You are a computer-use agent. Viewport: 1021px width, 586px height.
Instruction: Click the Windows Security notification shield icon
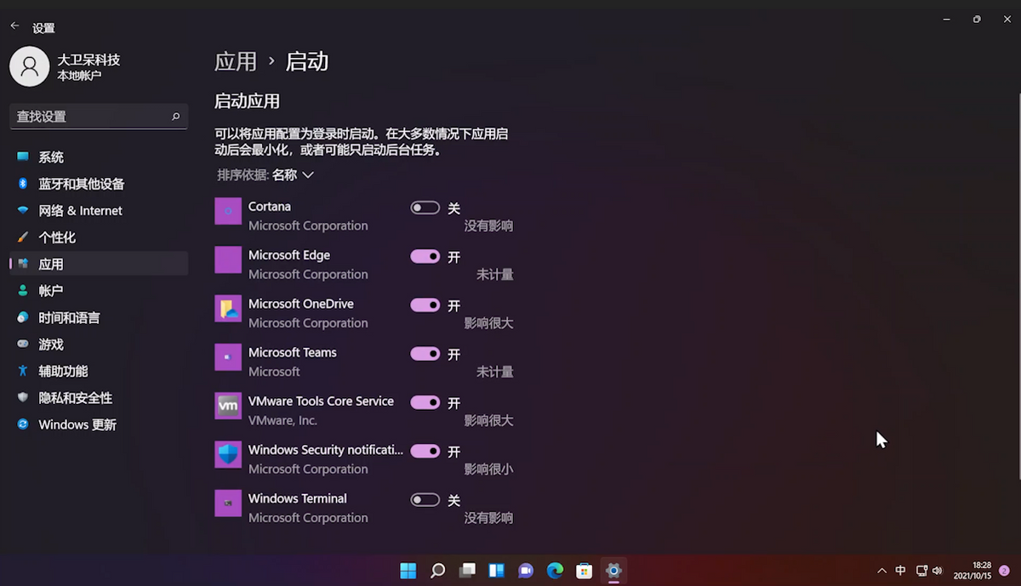[x=228, y=454]
